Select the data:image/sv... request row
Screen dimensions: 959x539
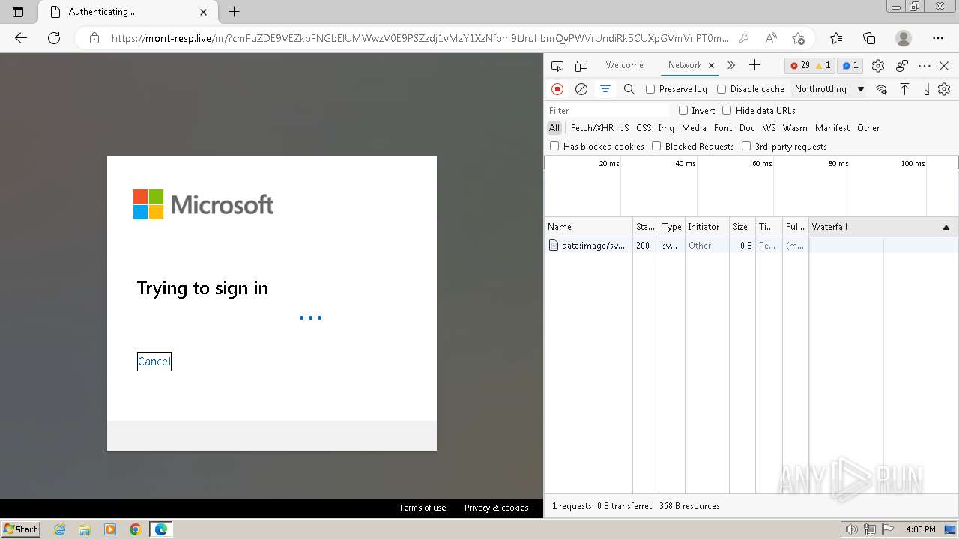click(x=751, y=245)
